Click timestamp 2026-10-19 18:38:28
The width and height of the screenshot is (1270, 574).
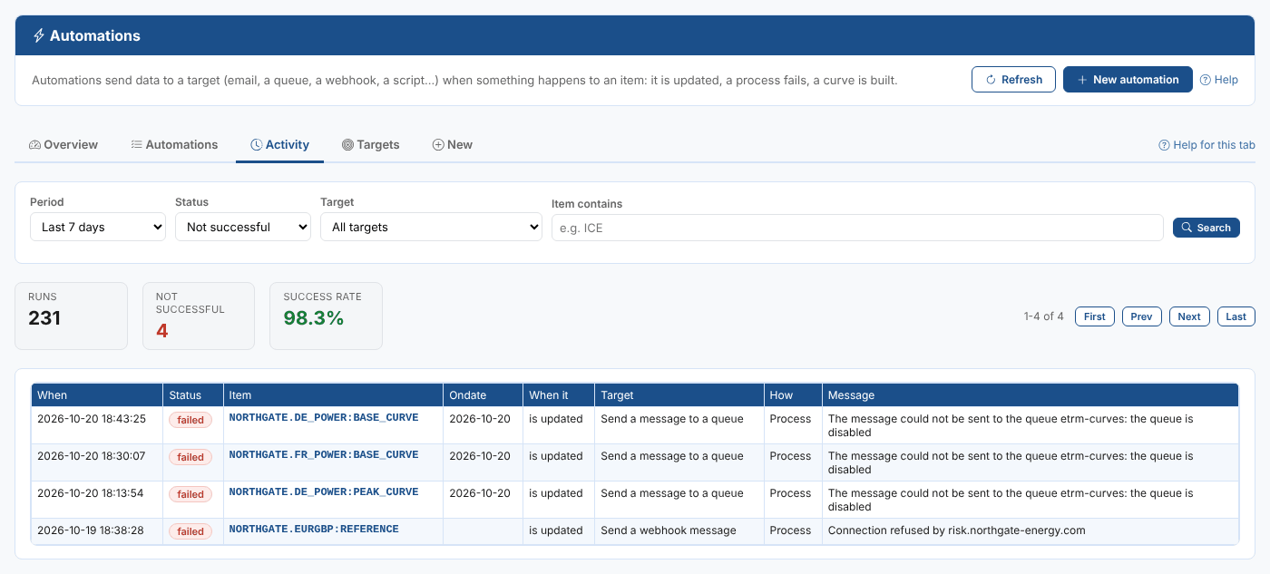tap(91, 530)
